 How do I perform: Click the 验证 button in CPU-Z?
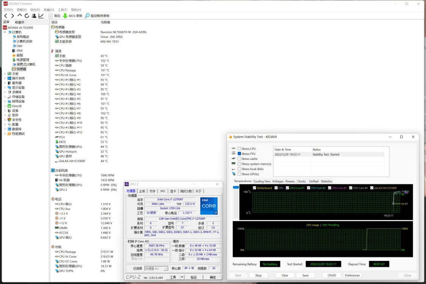pos(193,277)
